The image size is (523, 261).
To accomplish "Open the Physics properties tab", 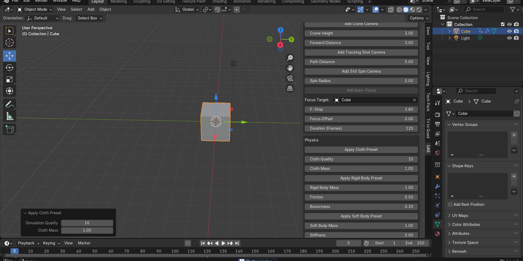I will pos(438,205).
